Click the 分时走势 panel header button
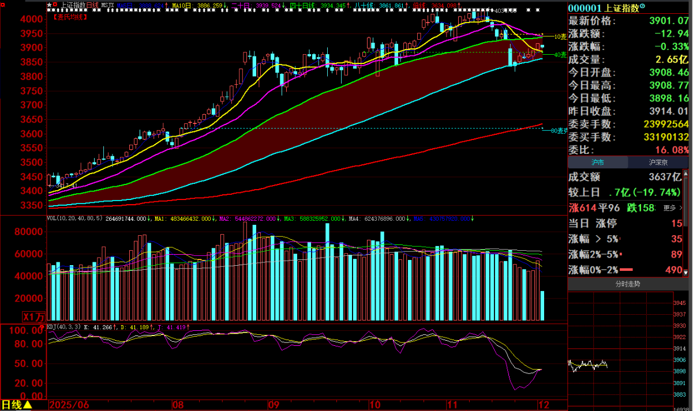 [629, 284]
